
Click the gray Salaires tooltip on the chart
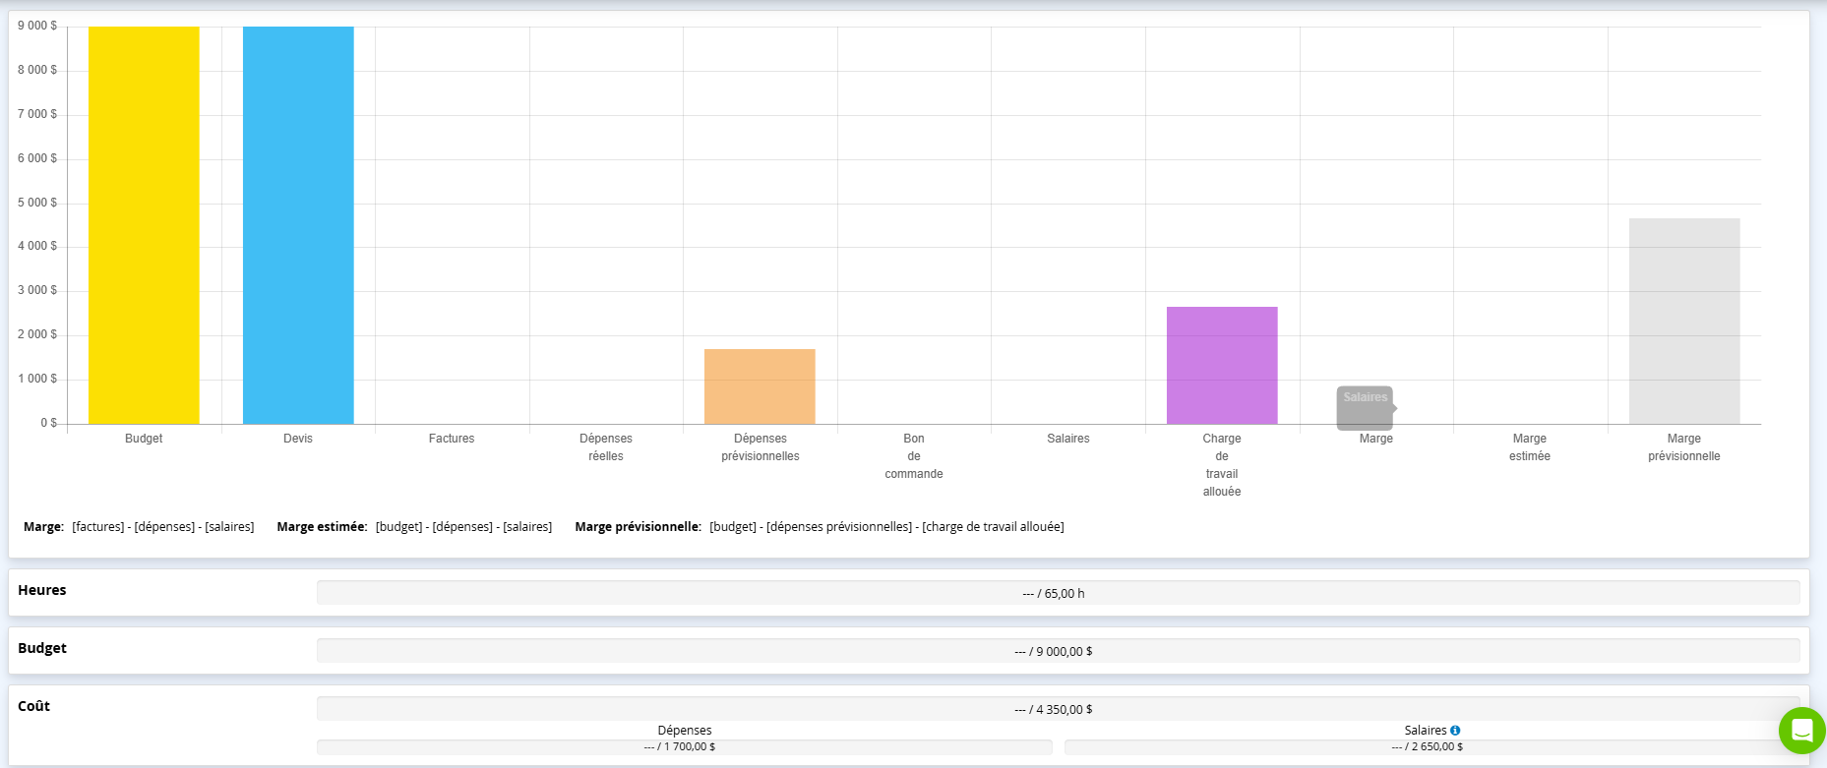[x=1365, y=407]
